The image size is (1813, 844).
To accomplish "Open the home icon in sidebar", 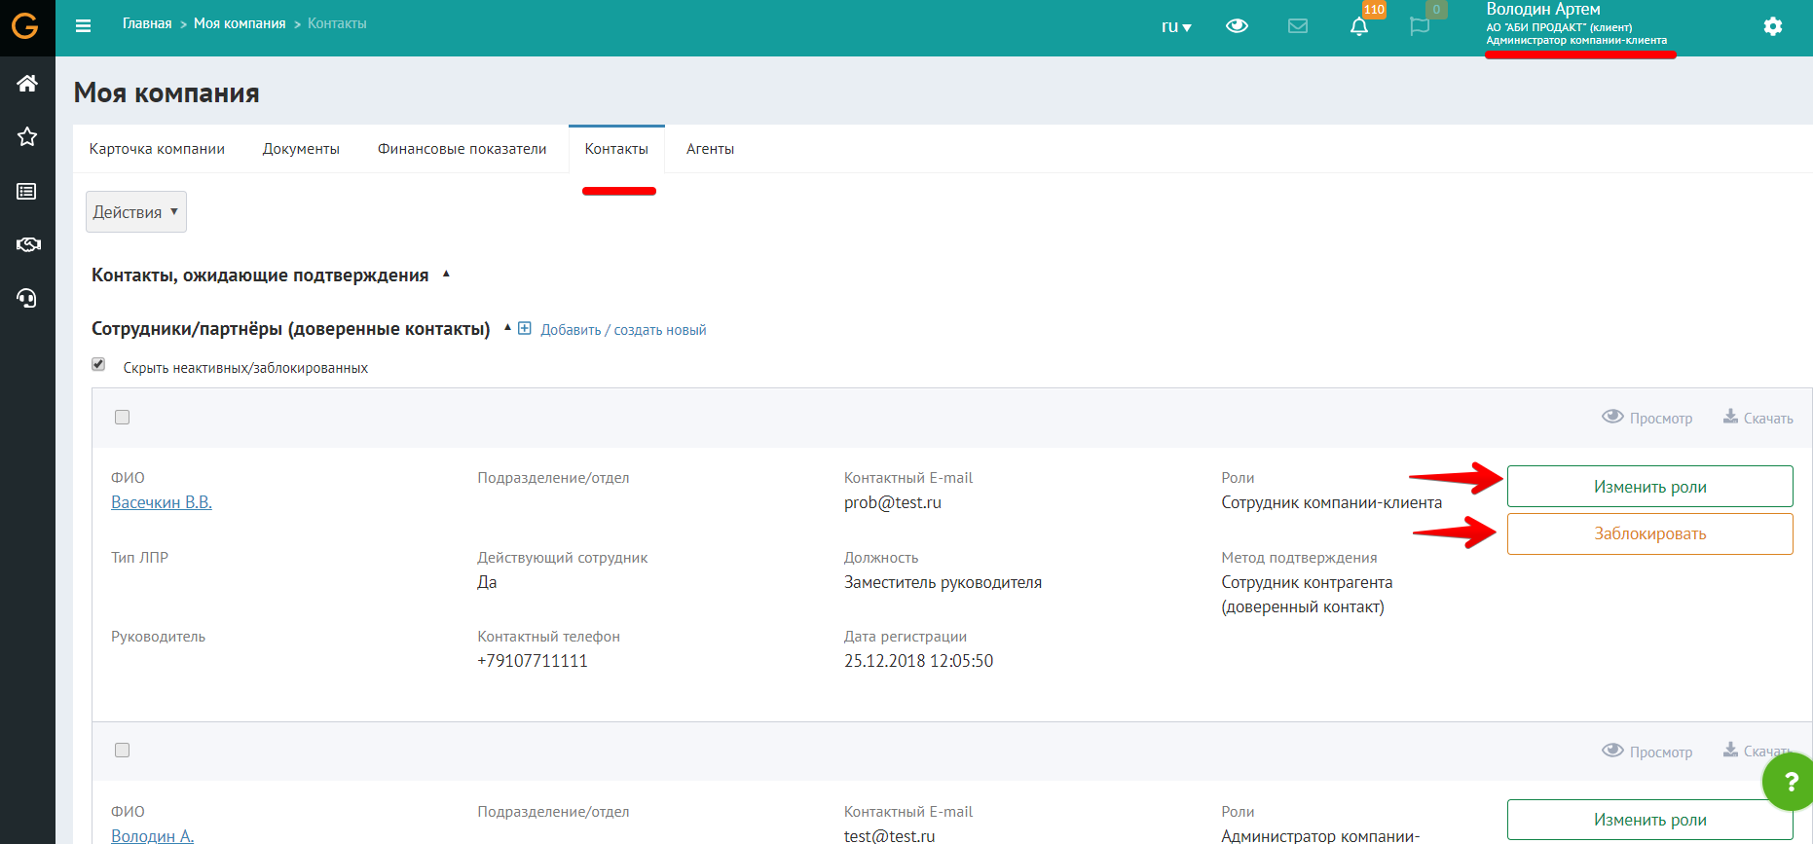I will pos(27,84).
